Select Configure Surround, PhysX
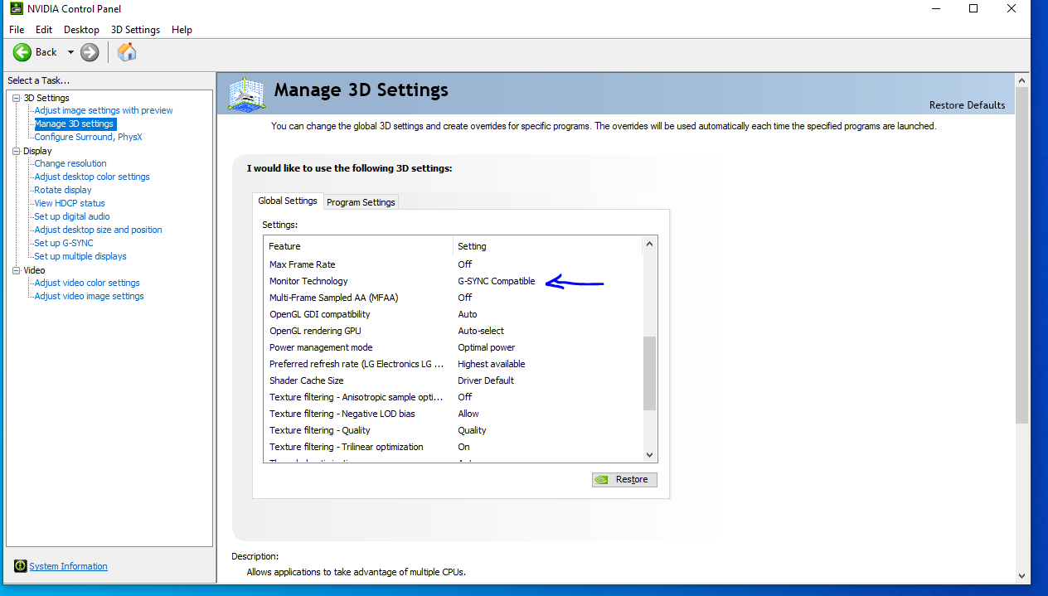The image size is (1048, 596). coord(88,137)
